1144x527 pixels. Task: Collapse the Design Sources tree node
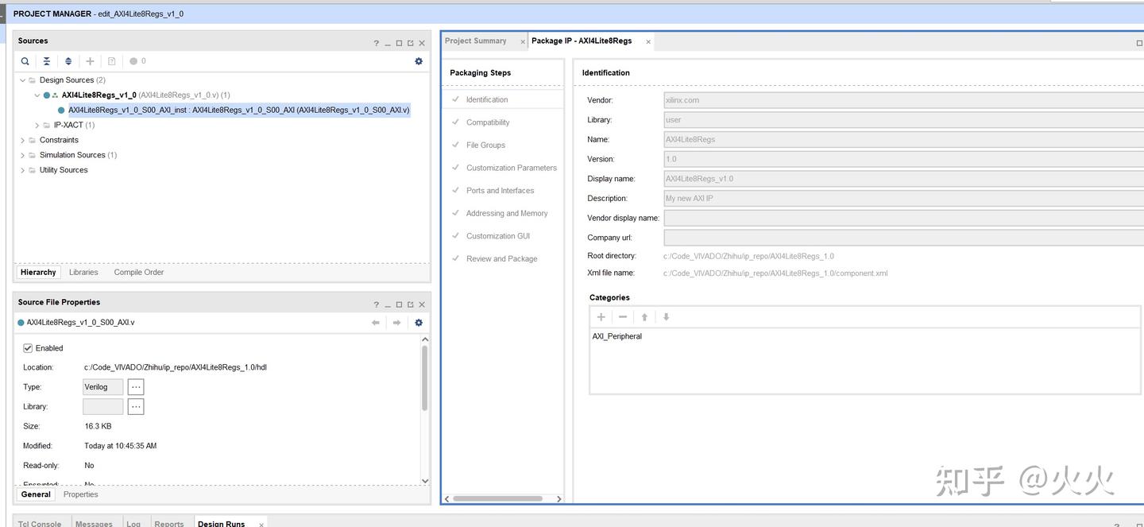coord(22,80)
